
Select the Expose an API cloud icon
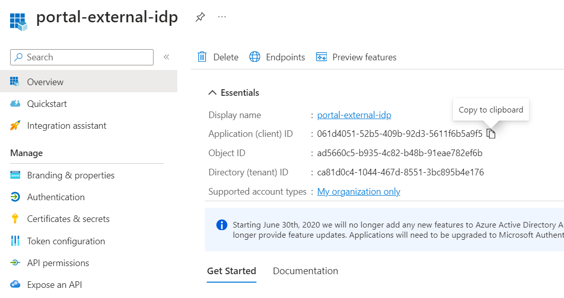click(15, 284)
